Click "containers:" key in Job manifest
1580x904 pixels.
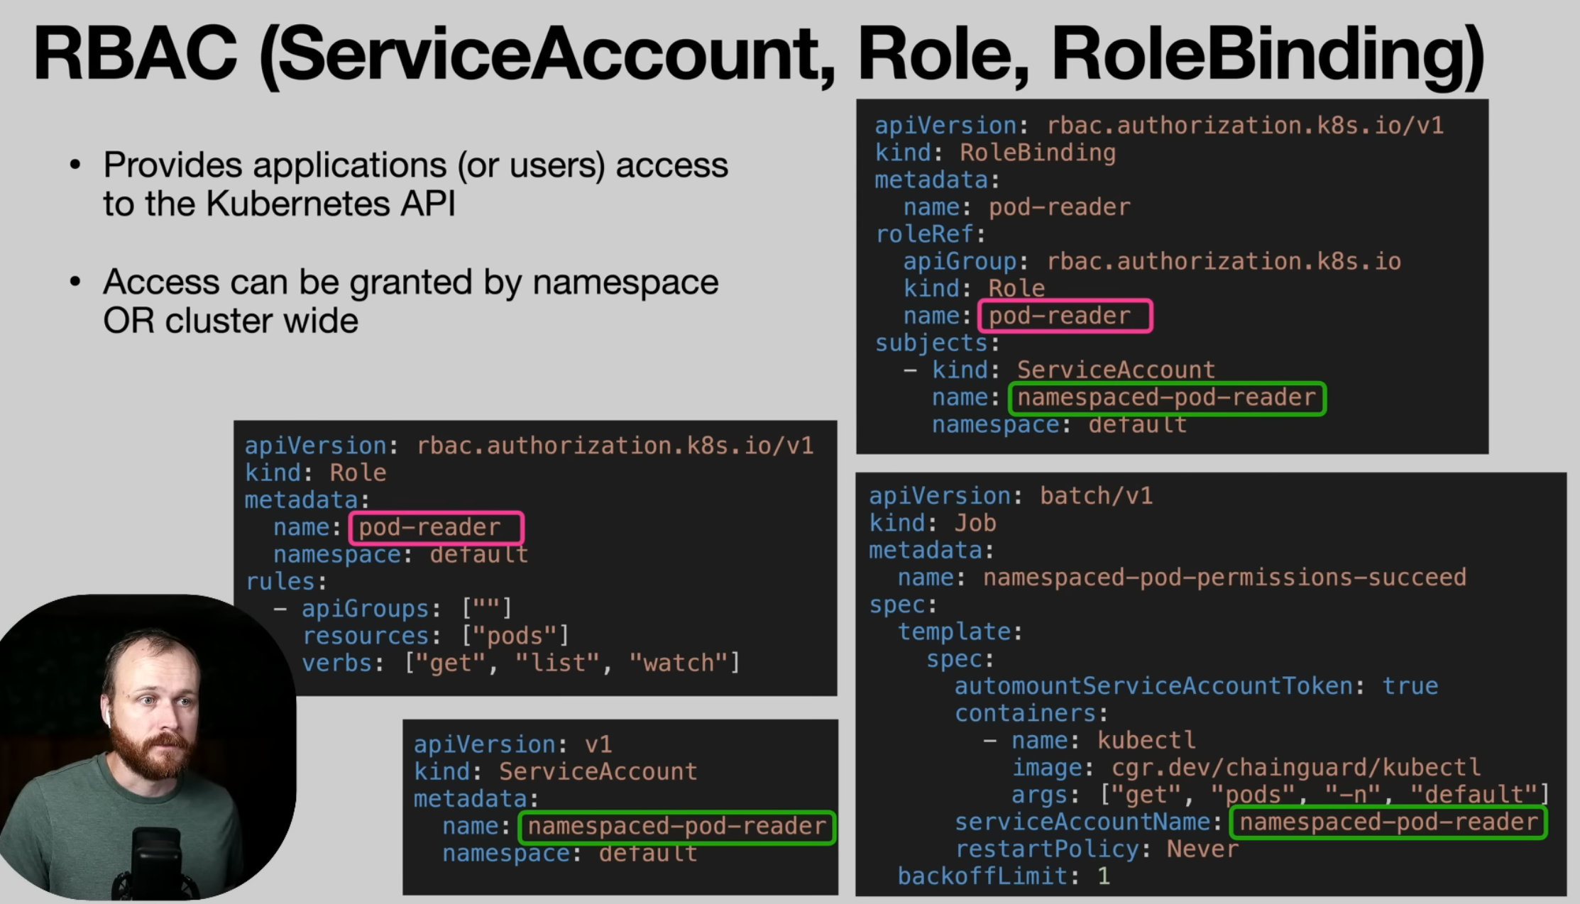[x=1031, y=713]
